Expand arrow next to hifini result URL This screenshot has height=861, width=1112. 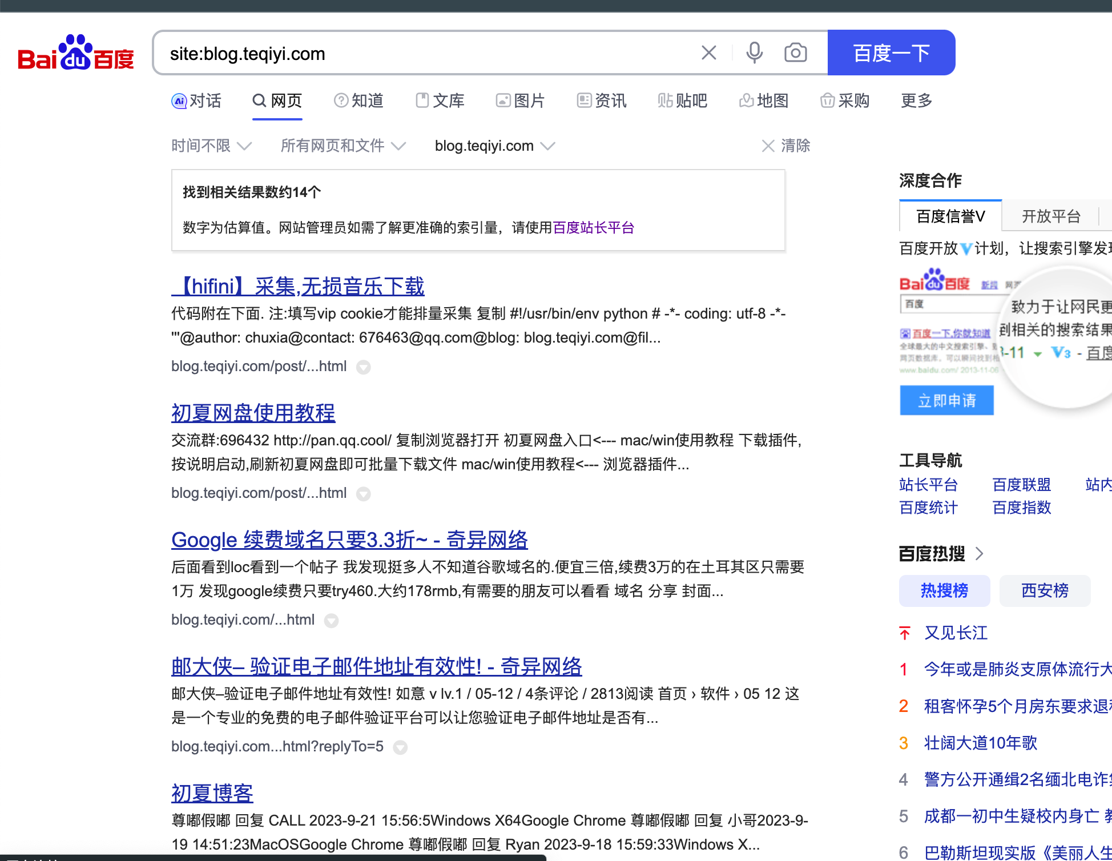tap(364, 367)
